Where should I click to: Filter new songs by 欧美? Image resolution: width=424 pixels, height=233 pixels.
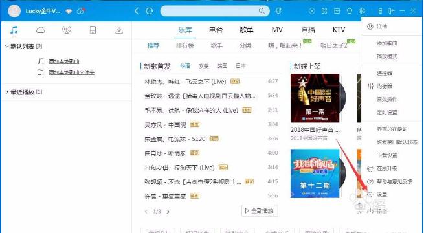[204, 65]
